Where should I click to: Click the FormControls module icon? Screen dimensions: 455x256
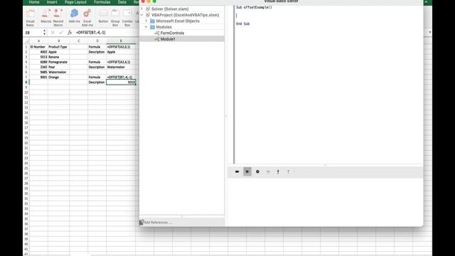(x=156, y=33)
